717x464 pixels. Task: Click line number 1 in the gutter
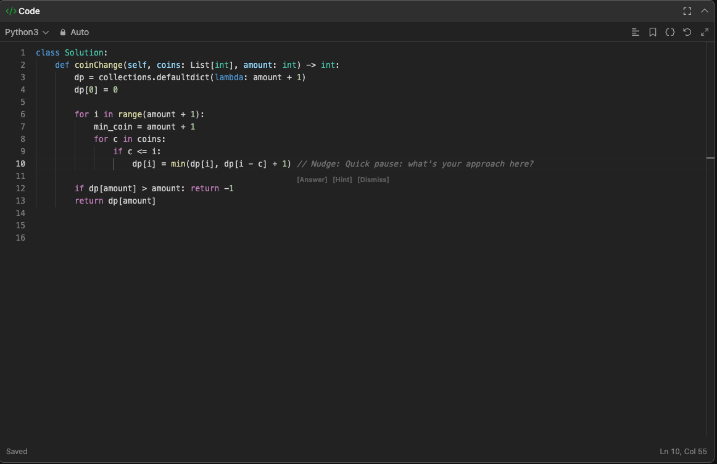coord(23,52)
